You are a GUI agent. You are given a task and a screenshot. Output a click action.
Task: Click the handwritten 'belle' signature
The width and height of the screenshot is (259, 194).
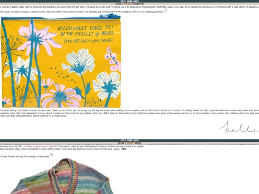click(x=239, y=127)
